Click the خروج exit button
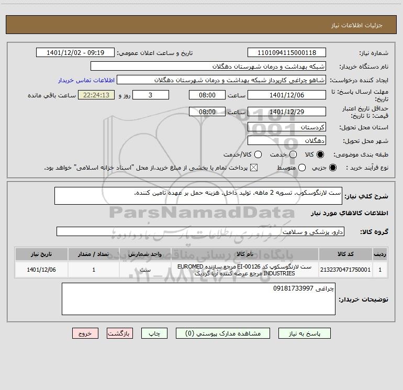This screenshot has width=403, height=390. (85, 333)
